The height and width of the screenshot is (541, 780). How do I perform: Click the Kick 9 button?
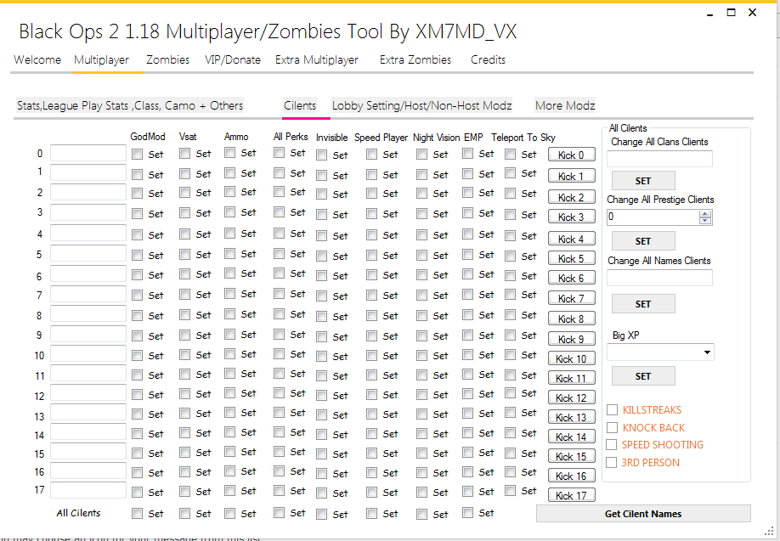click(572, 339)
